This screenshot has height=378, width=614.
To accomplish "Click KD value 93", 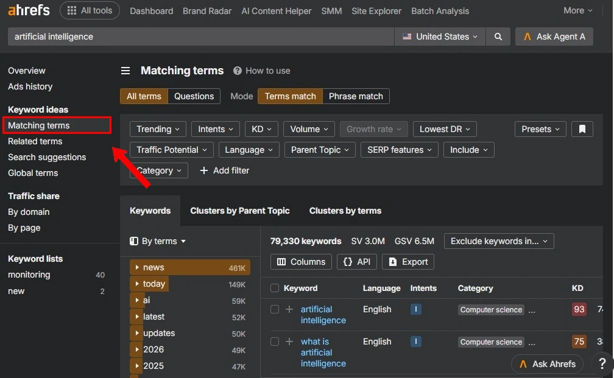I will 579,309.
